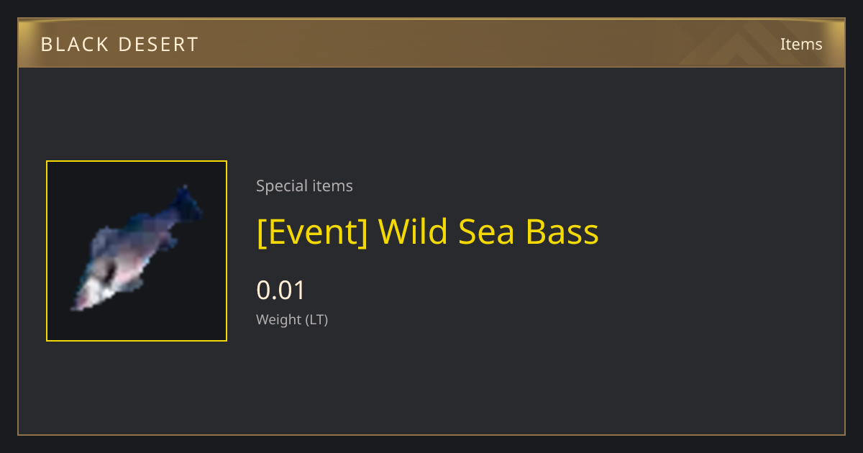Select the word Wild in item name
This screenshot has width=863, height=453.
click(413, 232)
